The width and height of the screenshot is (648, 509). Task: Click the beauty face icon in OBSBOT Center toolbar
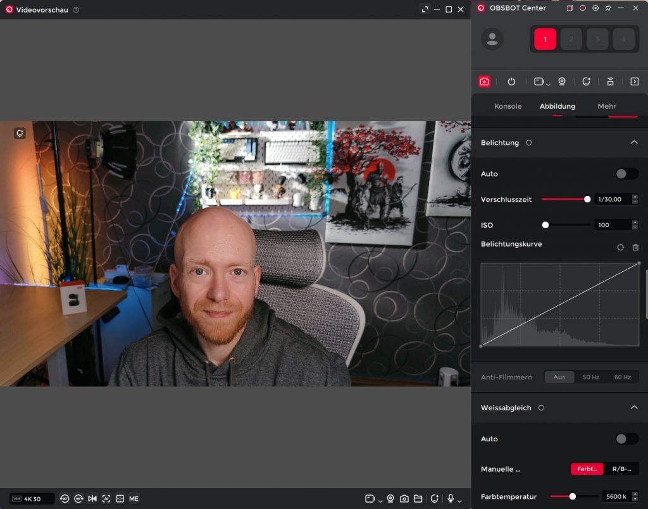586,82
